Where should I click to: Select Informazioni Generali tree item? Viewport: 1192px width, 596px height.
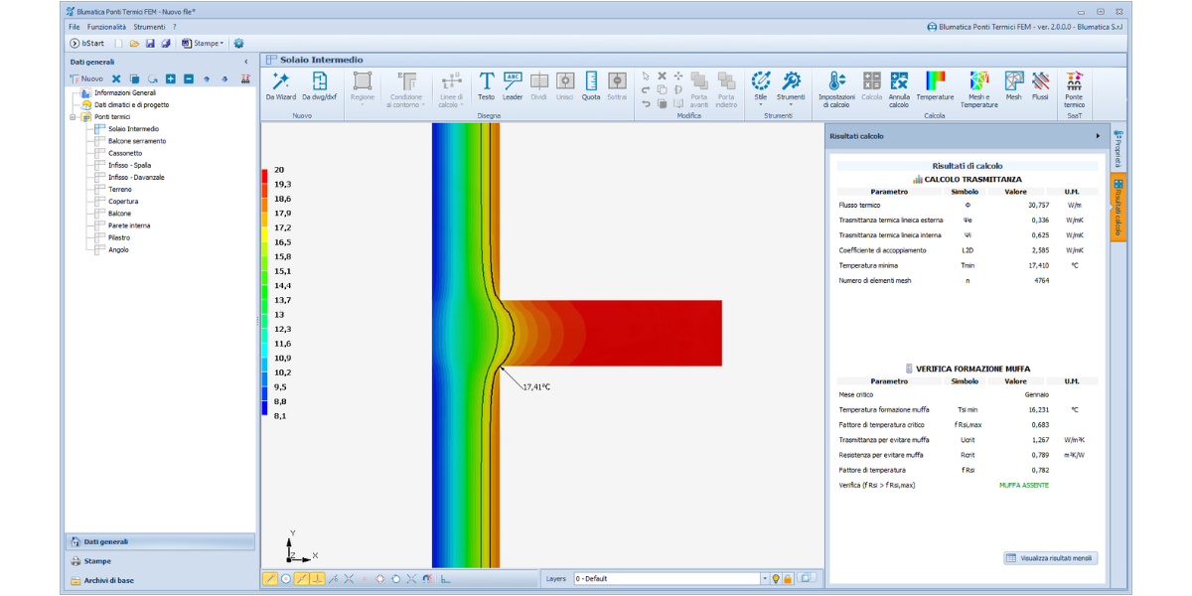125,92
